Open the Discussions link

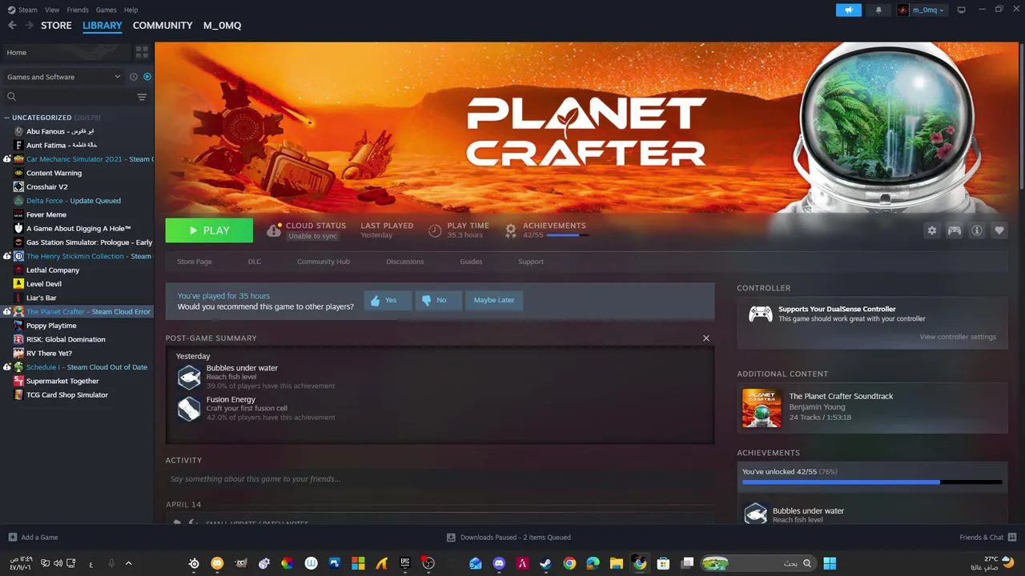coord(405,262)
